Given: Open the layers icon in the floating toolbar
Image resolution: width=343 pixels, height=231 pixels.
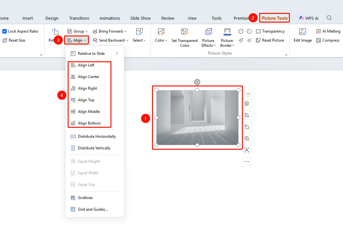Looking at the screenshot, I should (x=247, y=104).
